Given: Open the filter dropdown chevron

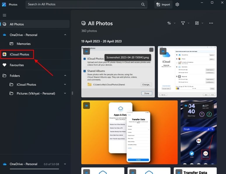Looking at the screenshot, I should 188,23.
